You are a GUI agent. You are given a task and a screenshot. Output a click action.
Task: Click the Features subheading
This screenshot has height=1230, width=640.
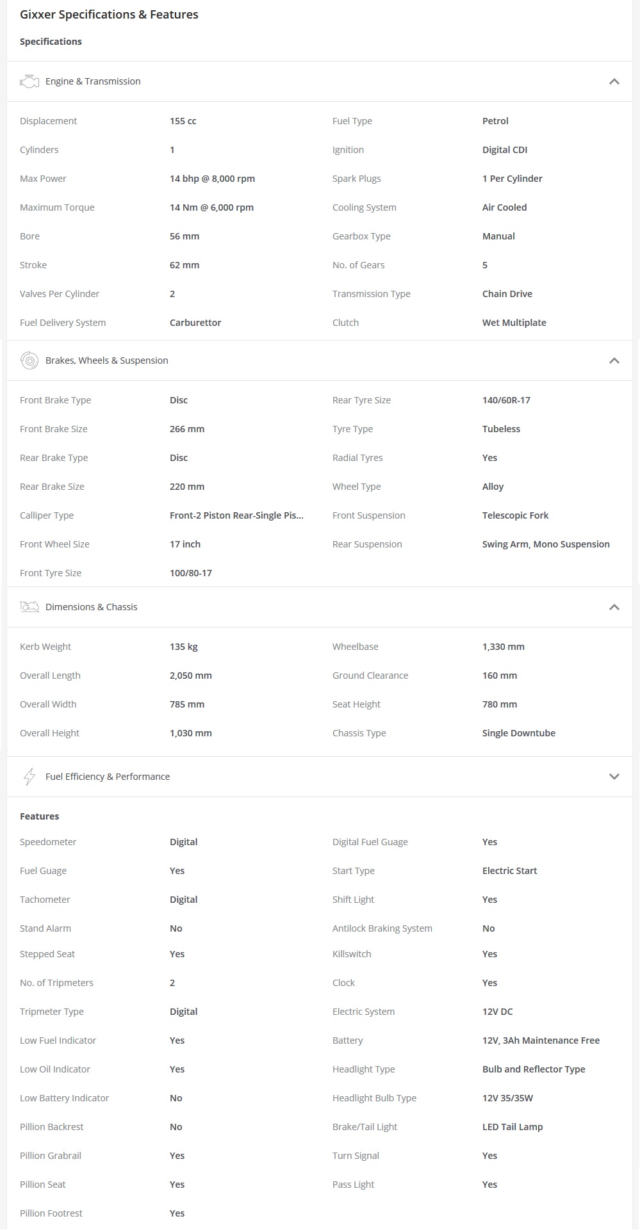tap(39, 816)
